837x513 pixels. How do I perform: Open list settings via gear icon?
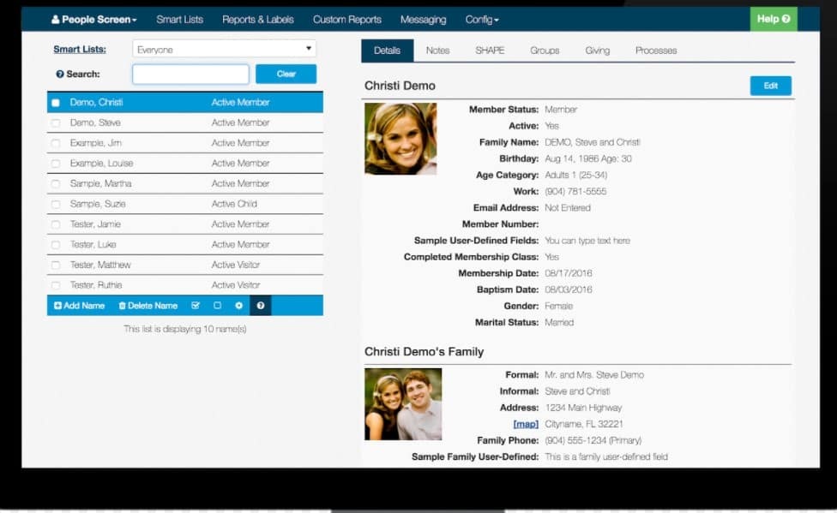[239, 306]
